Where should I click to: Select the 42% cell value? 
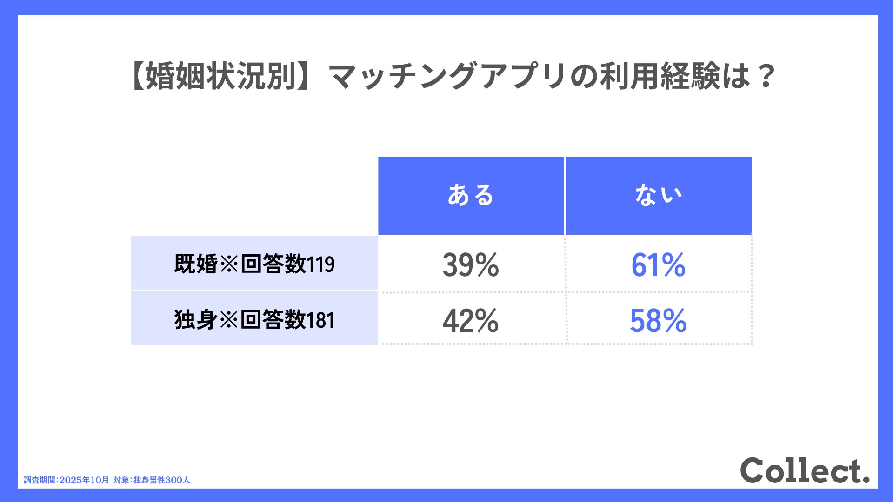coord(471,321)
